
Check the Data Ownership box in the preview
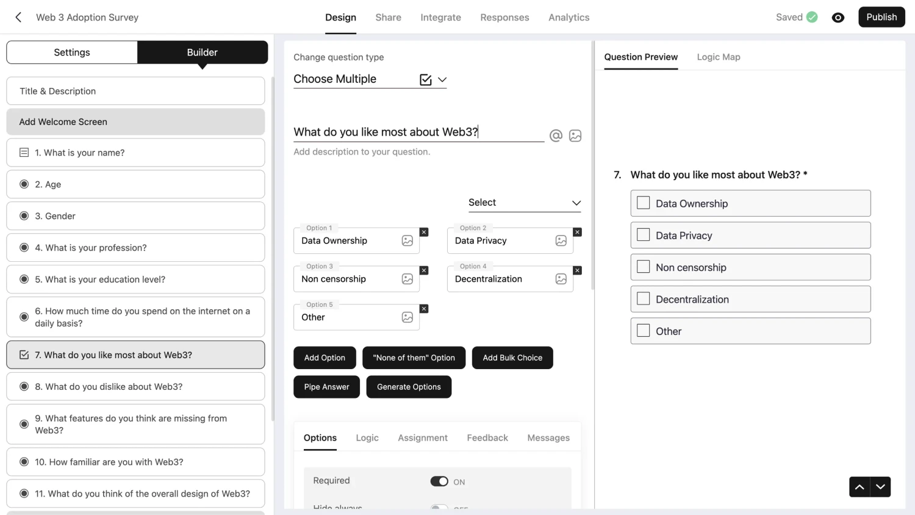pos(643,203)
